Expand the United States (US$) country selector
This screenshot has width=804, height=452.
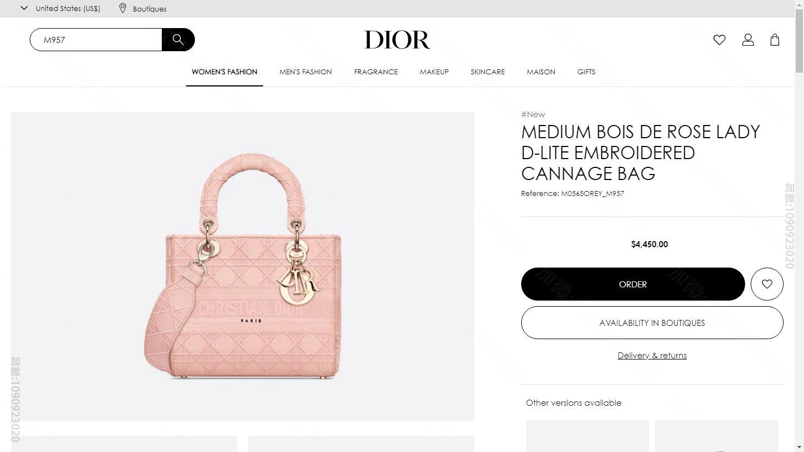click(x=61, y=8)
